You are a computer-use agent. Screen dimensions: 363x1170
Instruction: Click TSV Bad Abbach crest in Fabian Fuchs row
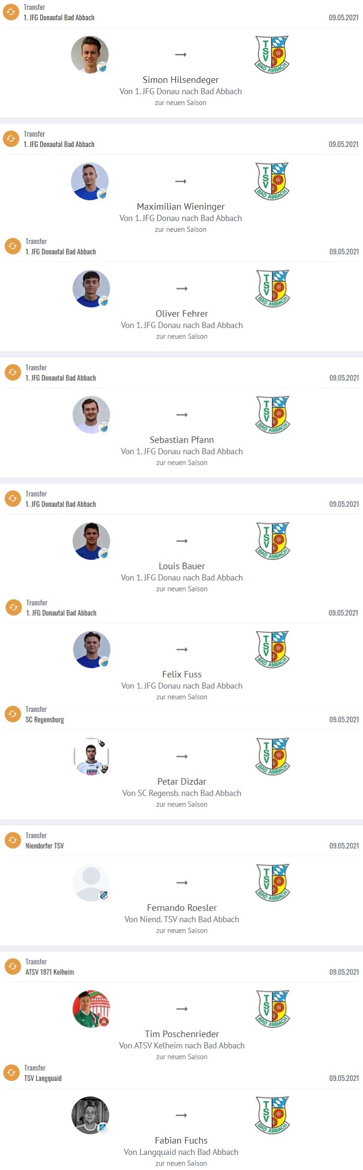tap(272, 1115)
